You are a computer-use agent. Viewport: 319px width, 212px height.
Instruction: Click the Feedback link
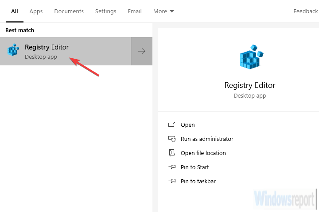[x=306, y=11]
